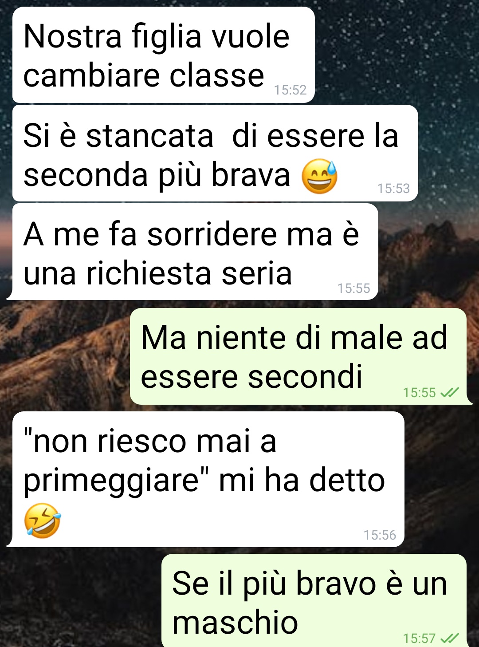Tap the laughing emoji under "primeggiare"
Viewport: 479px width, 647px height.
coord(43,521)
